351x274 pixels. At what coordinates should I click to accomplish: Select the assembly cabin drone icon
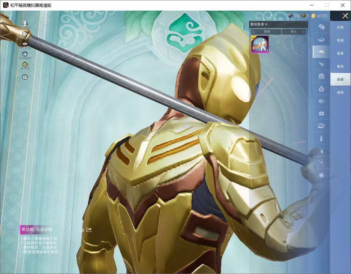[321, 52]
